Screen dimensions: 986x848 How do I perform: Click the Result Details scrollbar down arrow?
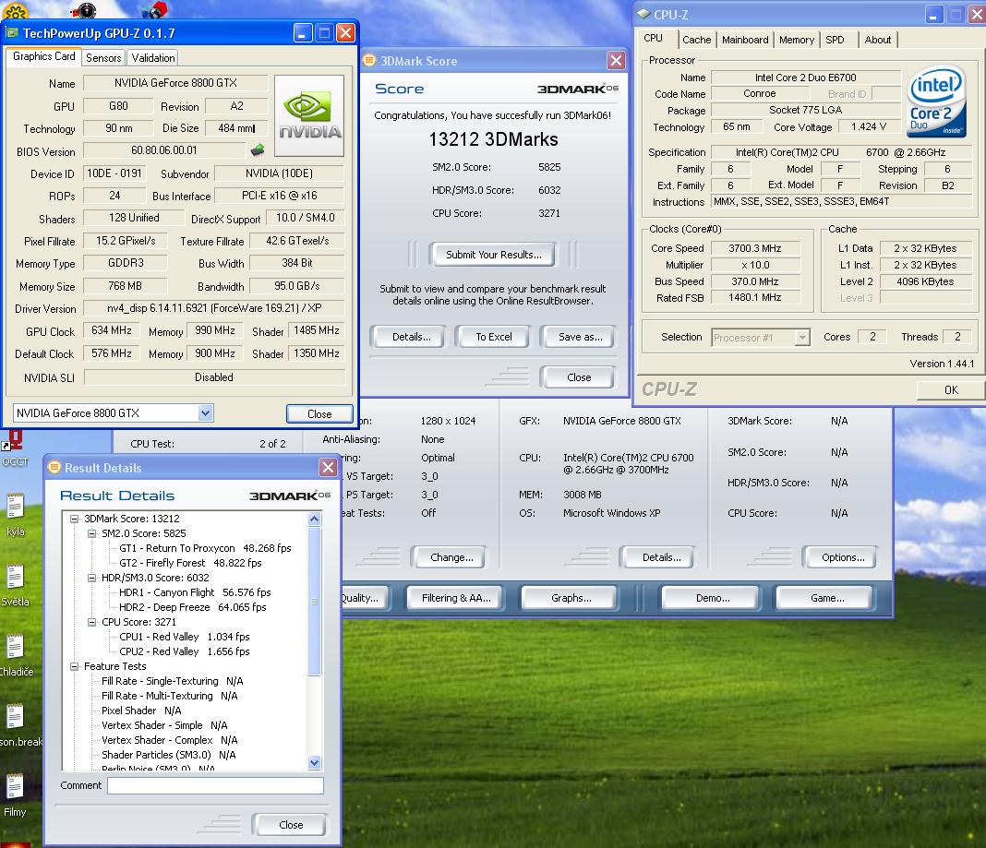tap(315, 762)
